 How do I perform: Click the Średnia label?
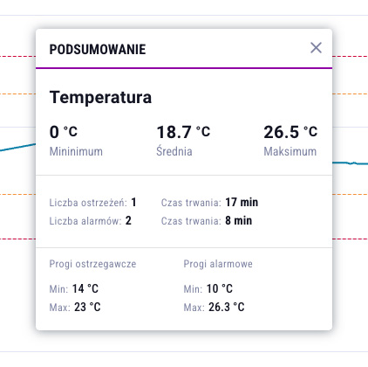pyautogui.click(x=174, y=151)
